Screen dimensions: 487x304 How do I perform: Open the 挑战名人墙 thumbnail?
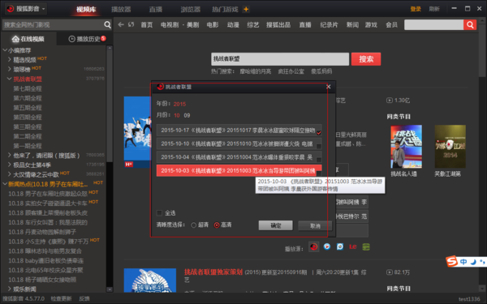tap(406, 147)
